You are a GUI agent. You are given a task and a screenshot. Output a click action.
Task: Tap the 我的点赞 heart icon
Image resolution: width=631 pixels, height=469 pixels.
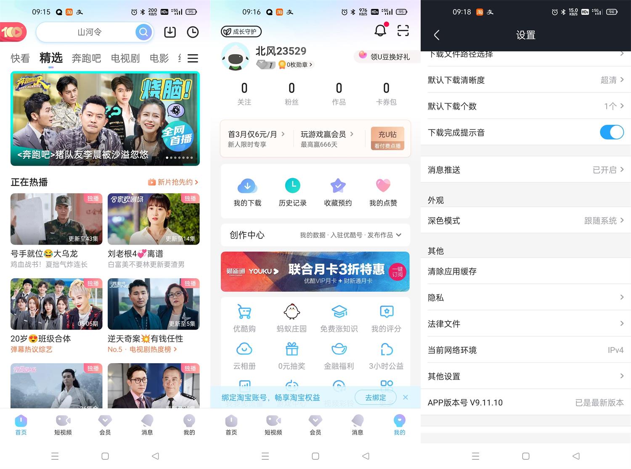tap(383, 185)
